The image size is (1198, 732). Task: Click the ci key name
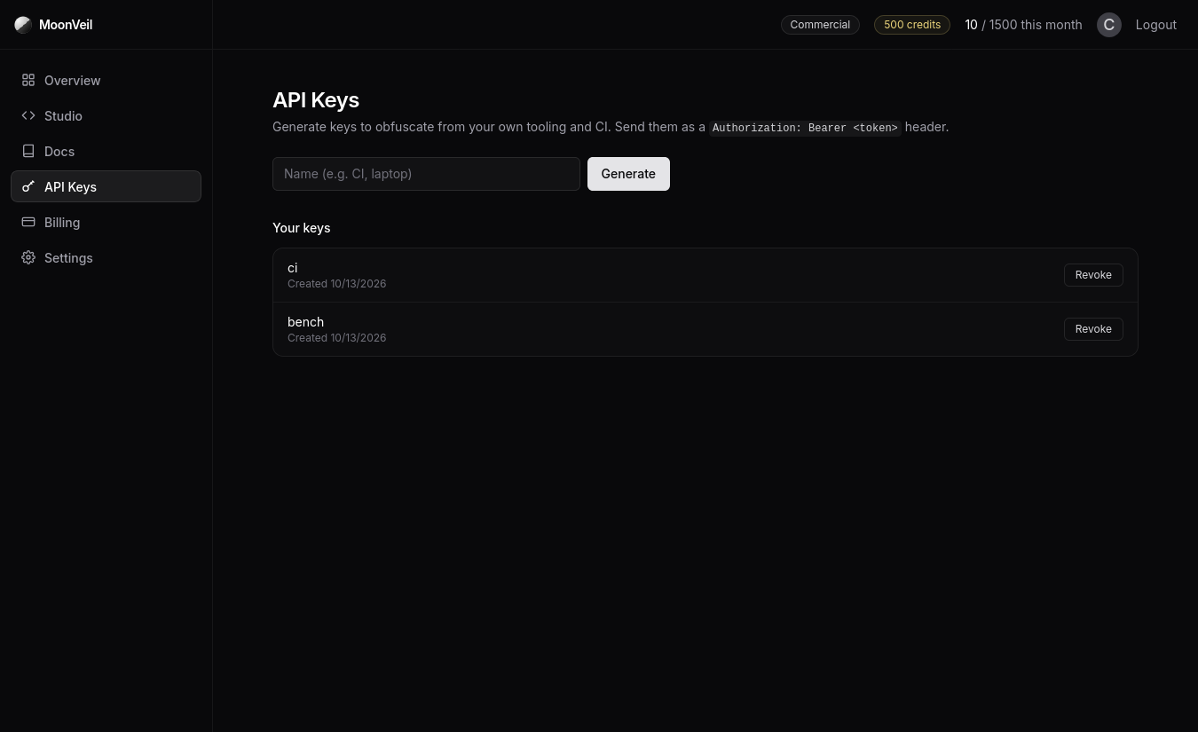(293, 268)
